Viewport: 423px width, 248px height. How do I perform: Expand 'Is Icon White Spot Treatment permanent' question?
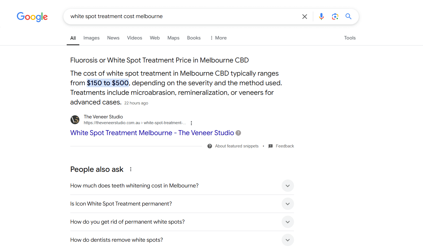(287, 204)
